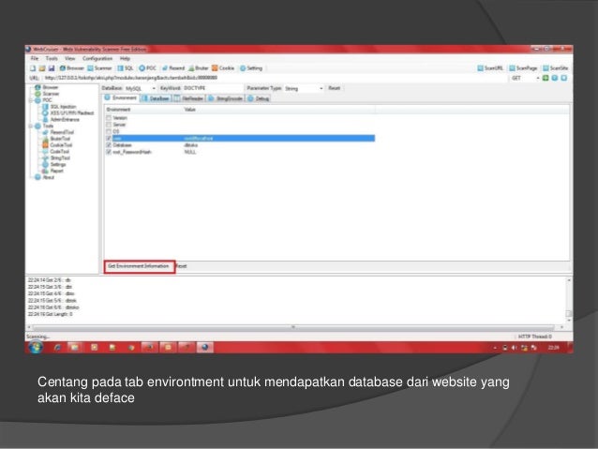Open the Cookie tool in the toolbar
The width and height of the screenshot is (598, 449).
click(x=223, y=68)
